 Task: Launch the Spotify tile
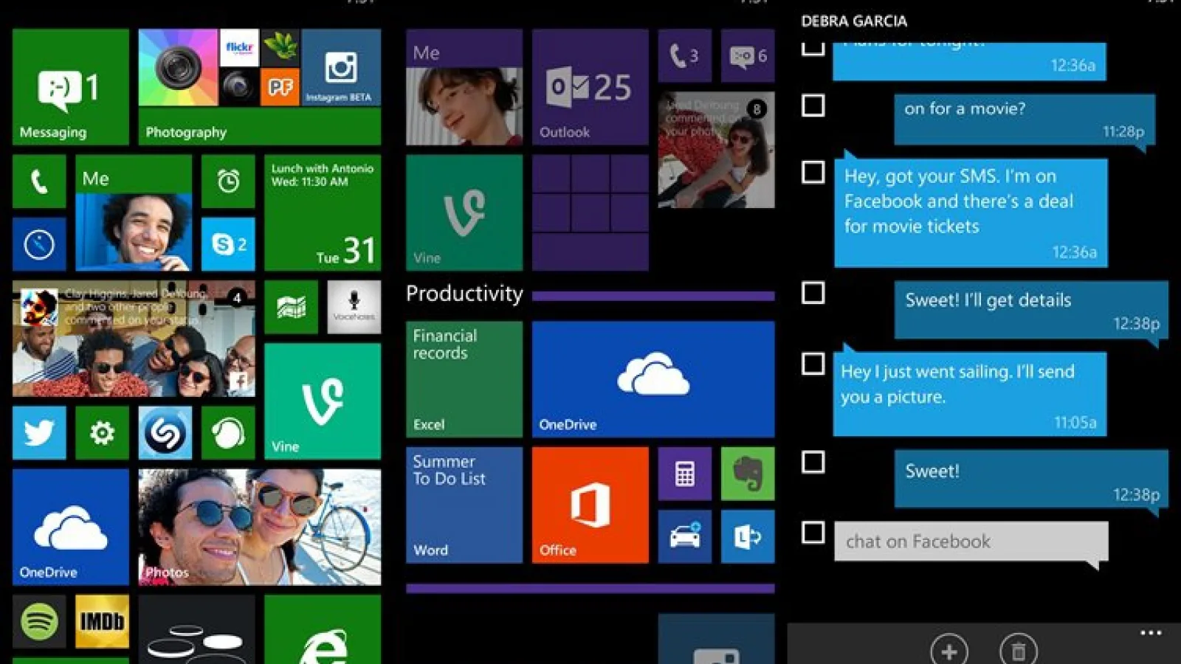coord(39,622)
